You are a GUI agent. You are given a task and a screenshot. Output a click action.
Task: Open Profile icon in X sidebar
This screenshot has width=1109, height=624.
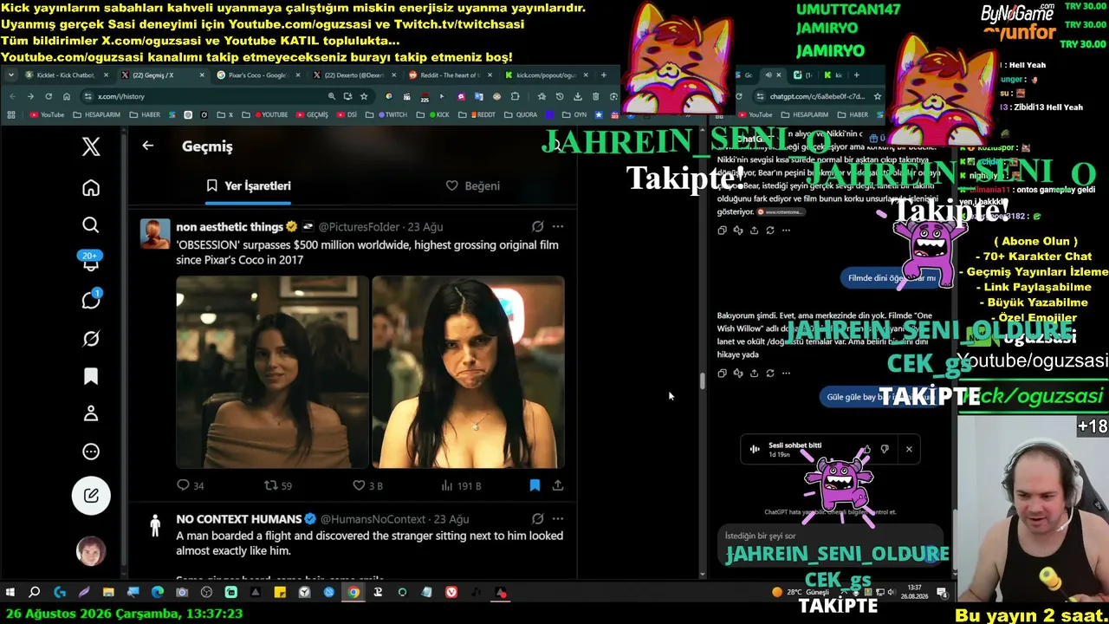[x=91, y=413]
